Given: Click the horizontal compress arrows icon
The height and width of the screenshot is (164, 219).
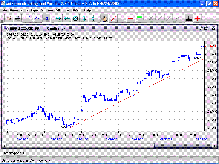Looking at the screenshot, I should click(67, 19).
